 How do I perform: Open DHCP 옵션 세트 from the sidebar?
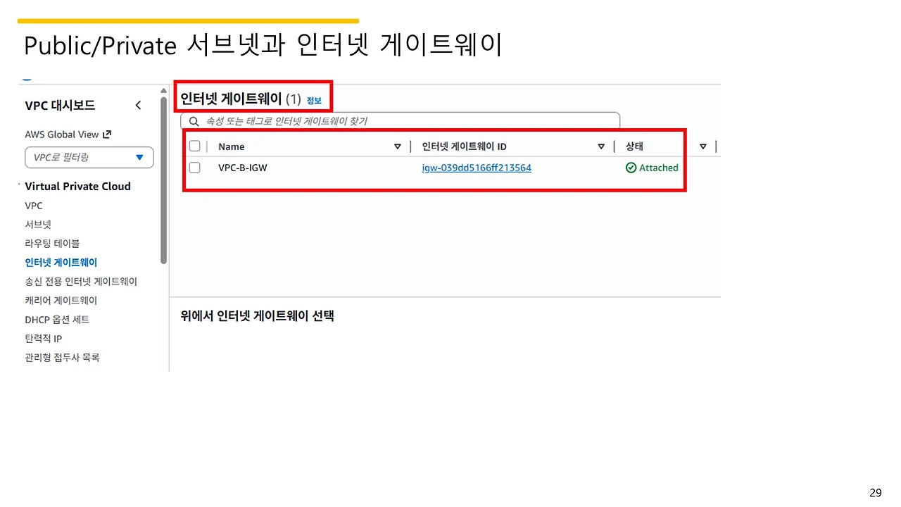[57, 319]
